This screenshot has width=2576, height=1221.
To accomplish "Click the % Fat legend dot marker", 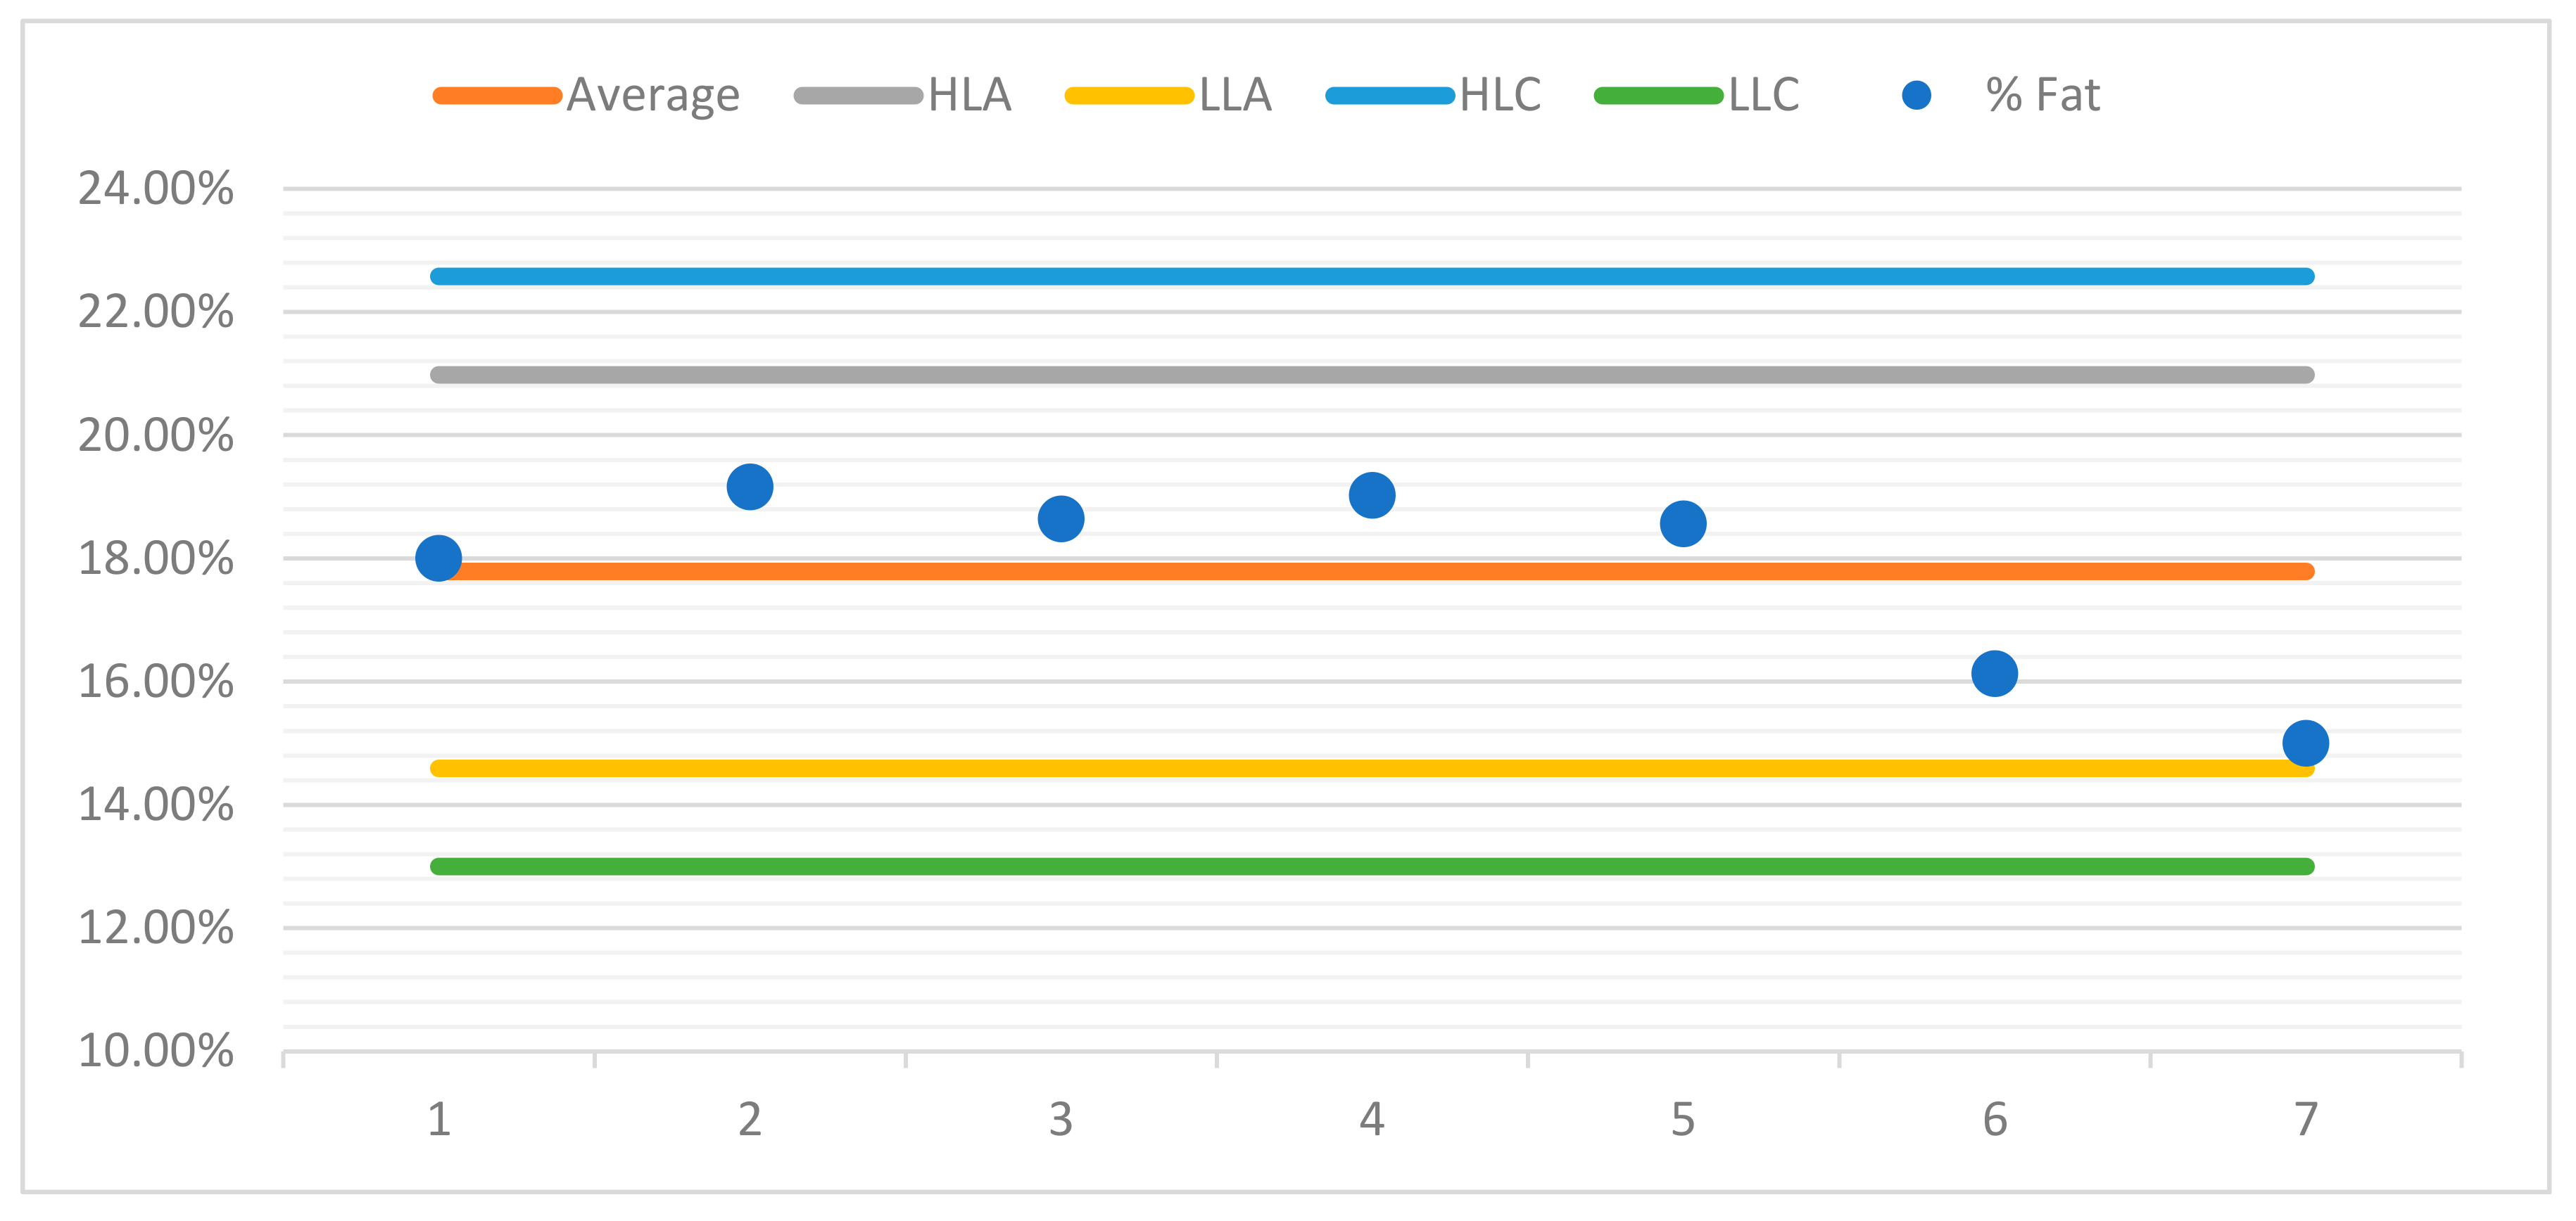I will click(1916, 96).
